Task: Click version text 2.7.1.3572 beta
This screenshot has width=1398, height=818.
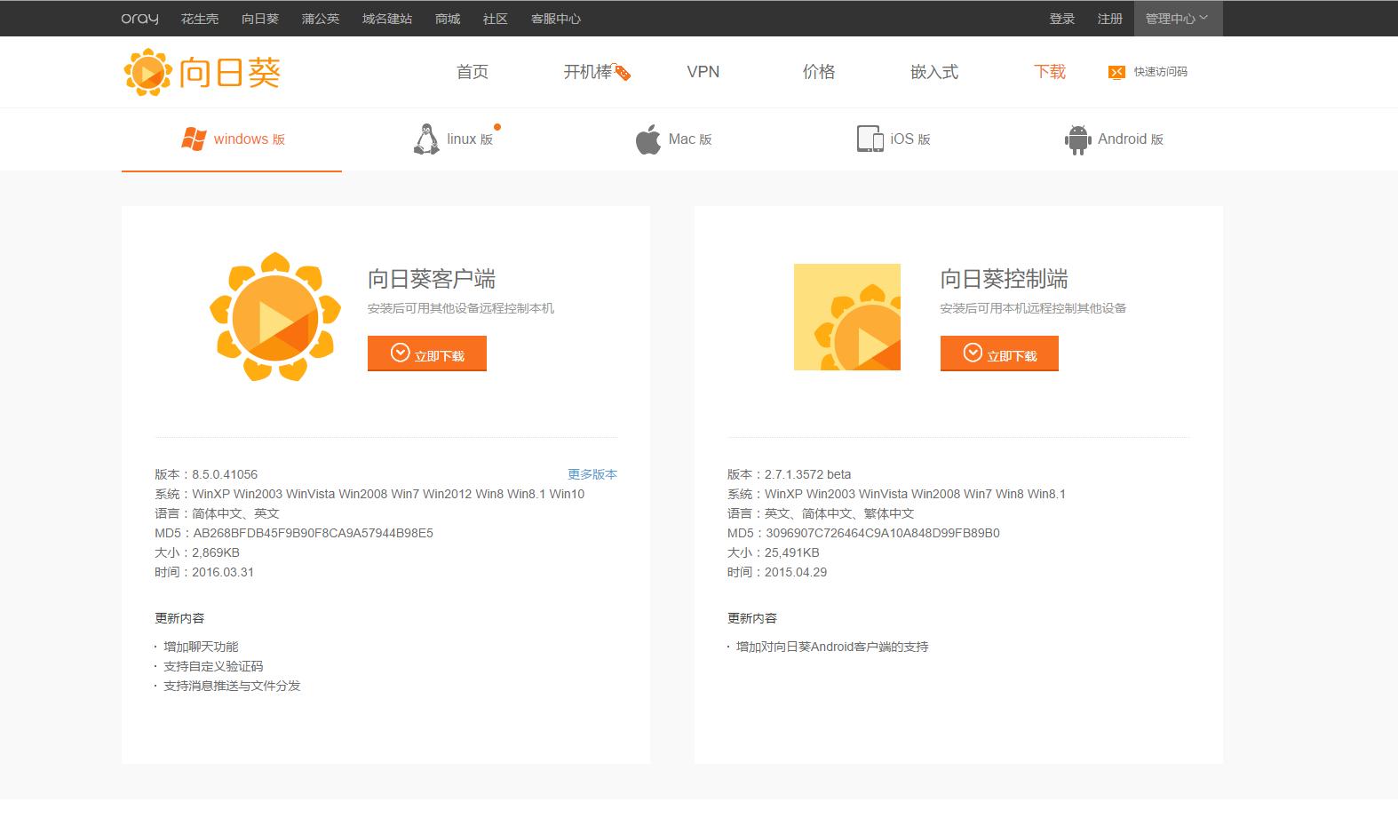Action: [x=808, y=474]
